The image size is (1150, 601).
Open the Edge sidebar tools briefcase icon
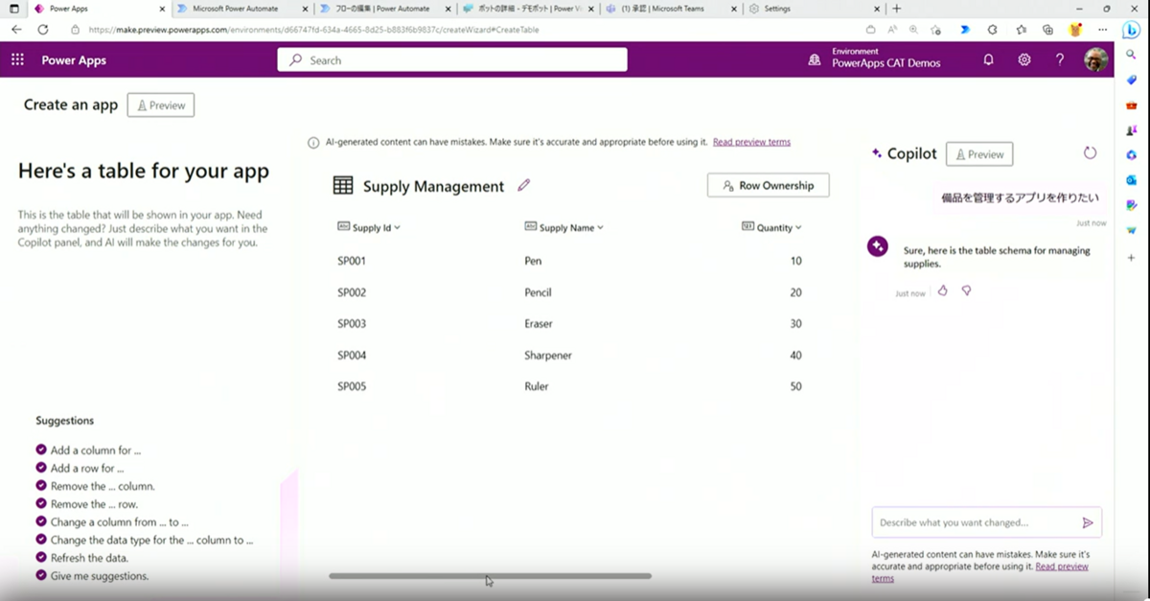pos(1131,104)
